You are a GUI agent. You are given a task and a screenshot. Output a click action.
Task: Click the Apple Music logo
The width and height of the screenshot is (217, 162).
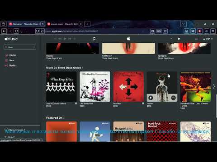[11, 39]
